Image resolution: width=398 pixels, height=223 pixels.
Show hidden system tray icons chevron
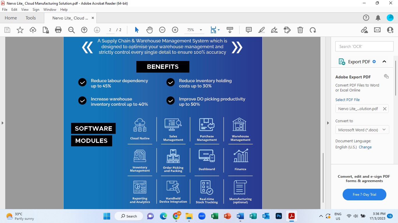click(x=321, y=216)
